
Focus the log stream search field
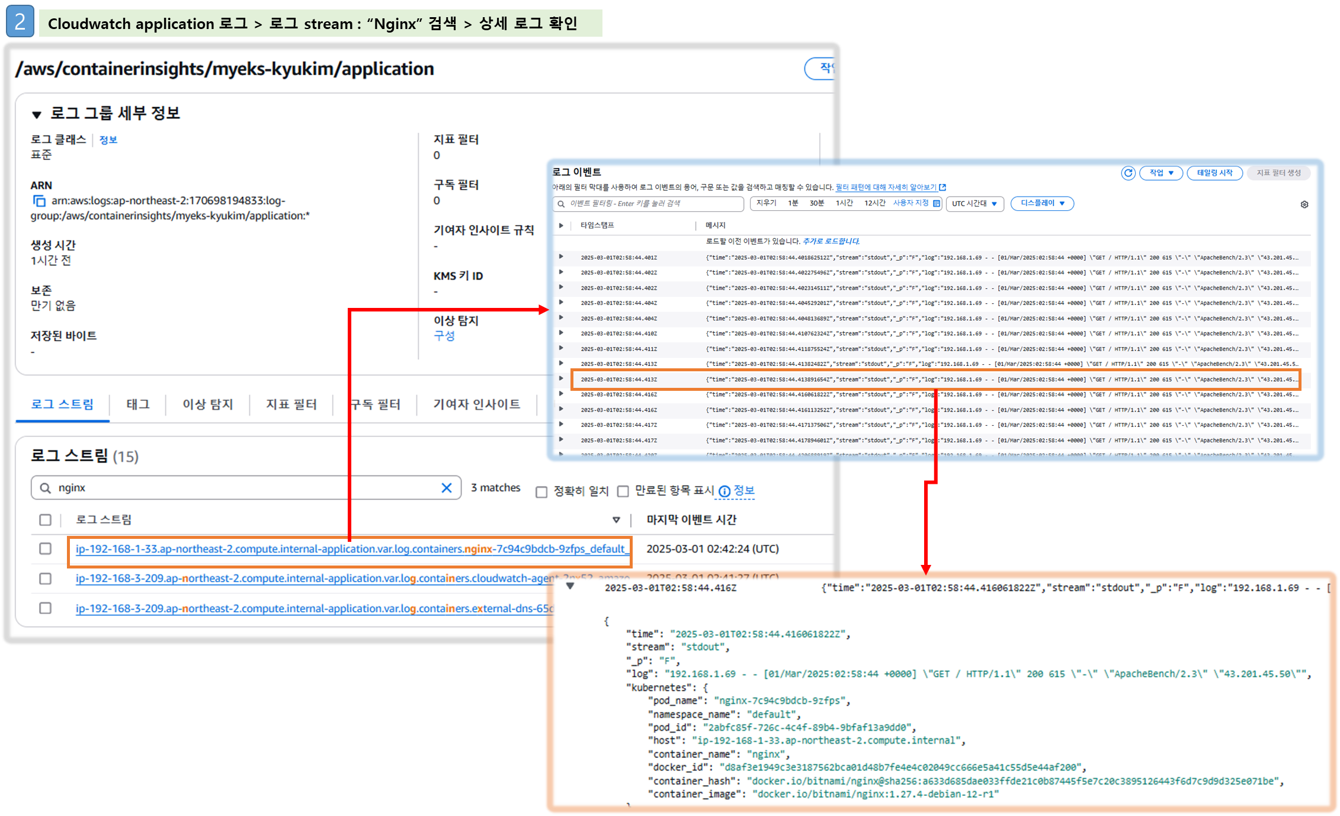coord(246,488)
